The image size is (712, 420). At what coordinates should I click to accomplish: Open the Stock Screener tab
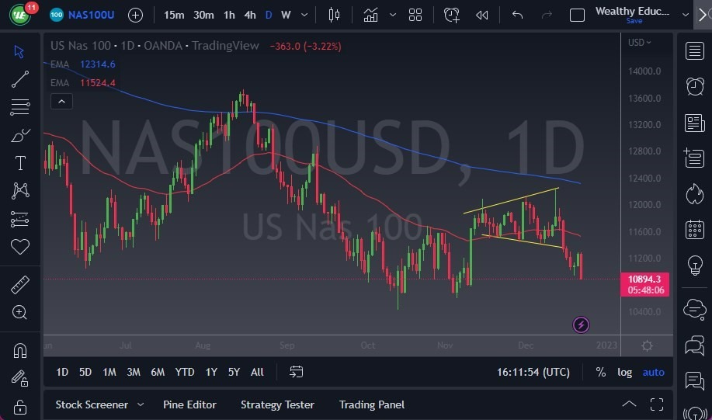pos(92,404)
